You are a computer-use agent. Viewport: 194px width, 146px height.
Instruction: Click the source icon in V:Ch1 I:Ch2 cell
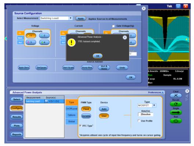47,101
